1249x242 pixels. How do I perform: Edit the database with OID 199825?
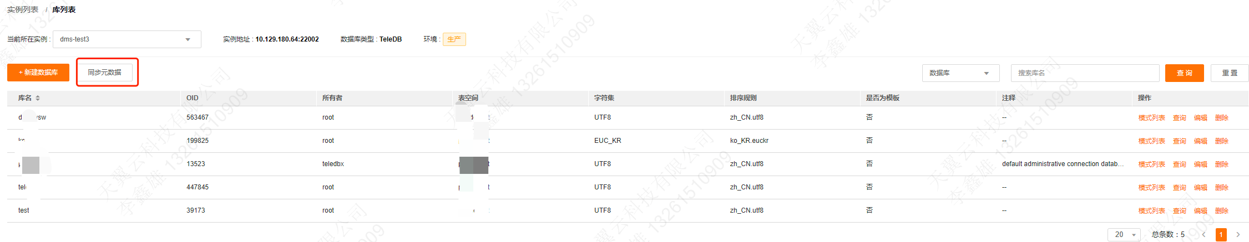[x=1200, y=141]
